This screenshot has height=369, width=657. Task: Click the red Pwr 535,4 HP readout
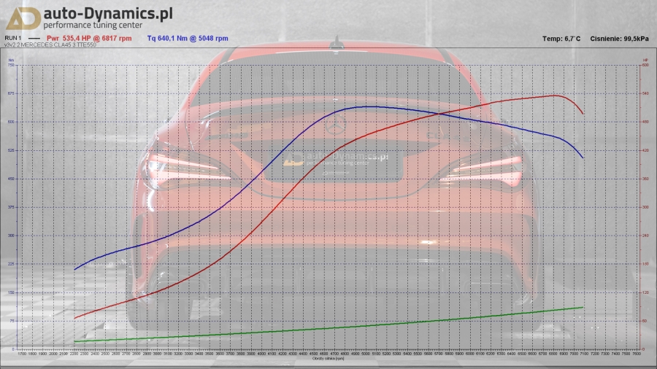89,38
